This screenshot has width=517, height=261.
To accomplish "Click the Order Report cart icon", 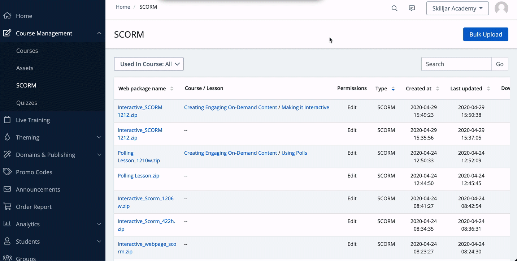I will point(7,206).
